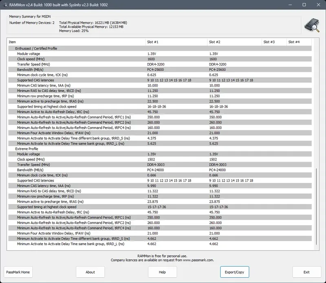Click the Slot #4 column header
The height and width of the screenshot is (283, 326).
click(x=299, y=42)
